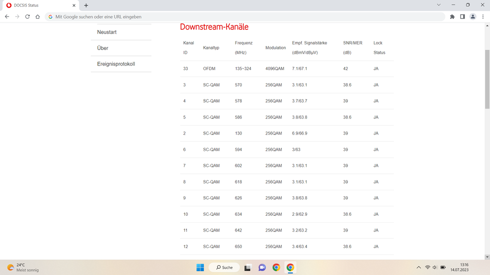Open Task View in taskbar
This screenshot has width=490, height=275.
click(x=248, y=268)
